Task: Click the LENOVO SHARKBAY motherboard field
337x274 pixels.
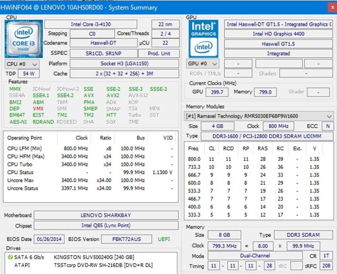Action: click(x=106, y=215)
